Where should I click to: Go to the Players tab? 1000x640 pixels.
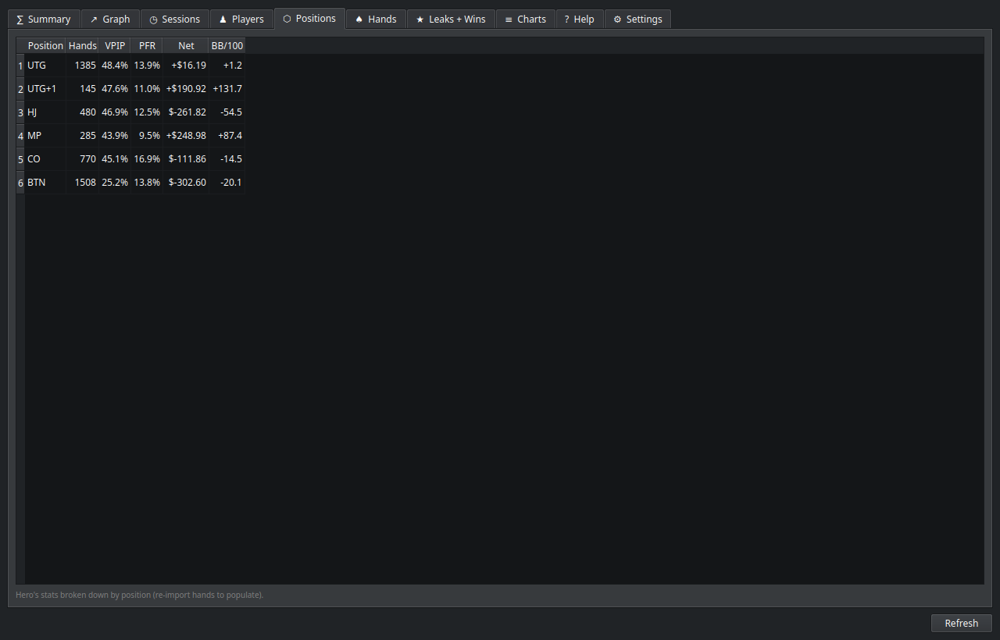[241, 19]
